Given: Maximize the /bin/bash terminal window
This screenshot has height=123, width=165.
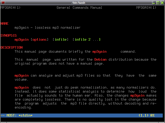Looking at the screenshot, I should [x=158, y=3].
